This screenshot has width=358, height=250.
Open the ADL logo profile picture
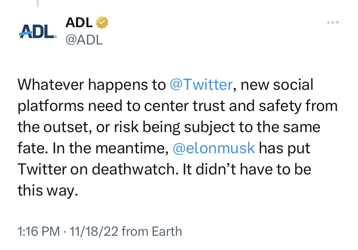tap(38, 31)
